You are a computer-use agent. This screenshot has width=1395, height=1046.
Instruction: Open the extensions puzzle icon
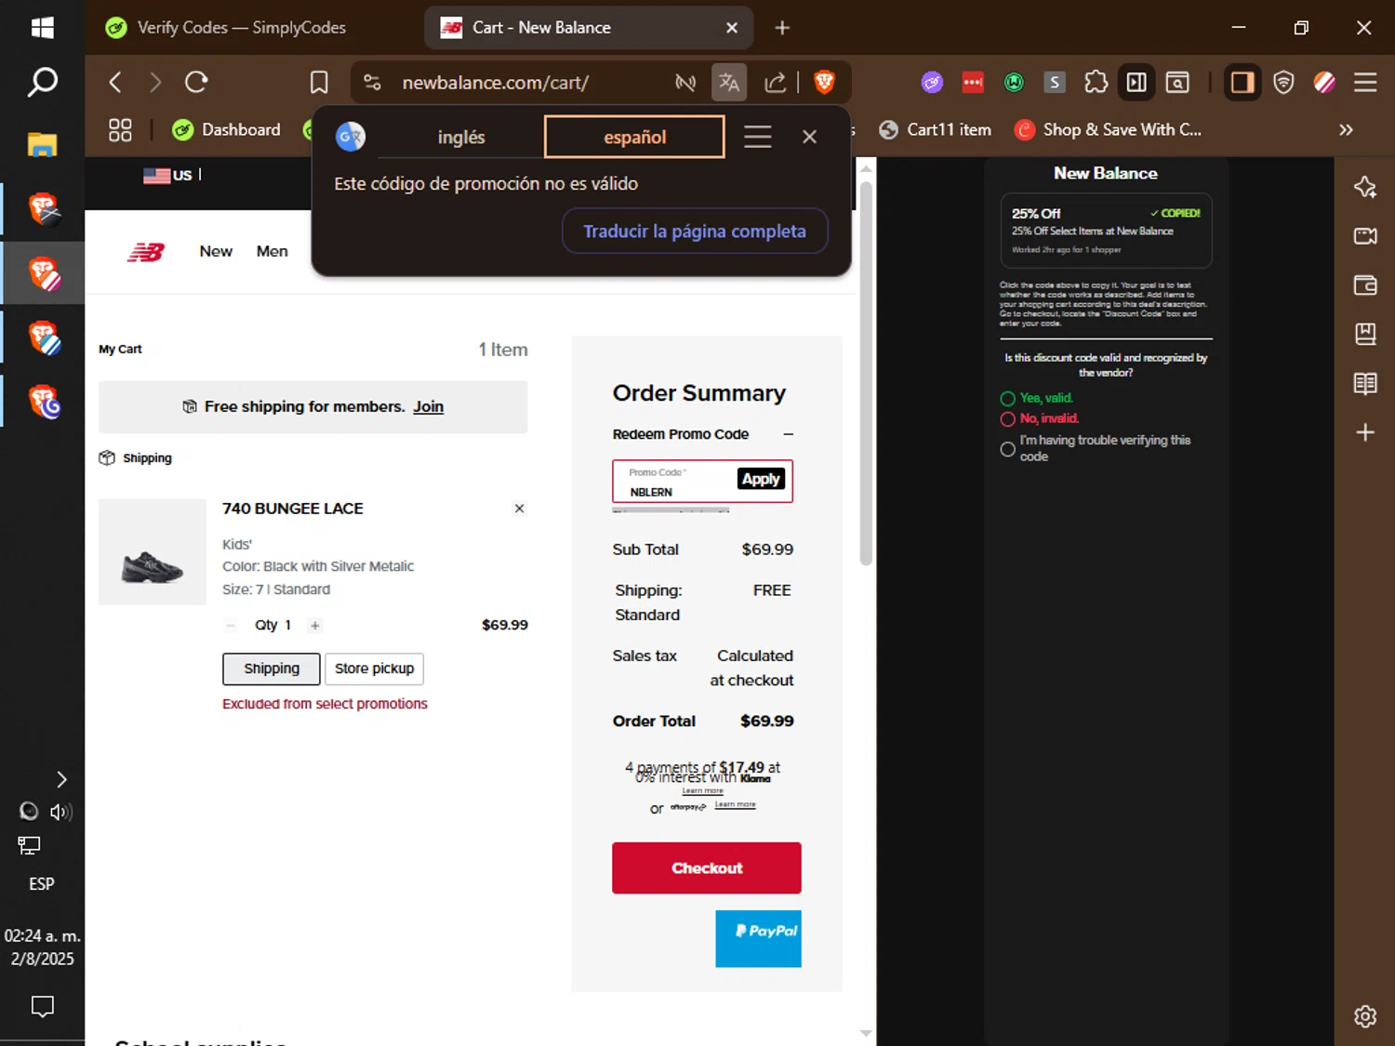pos(1096,83)
